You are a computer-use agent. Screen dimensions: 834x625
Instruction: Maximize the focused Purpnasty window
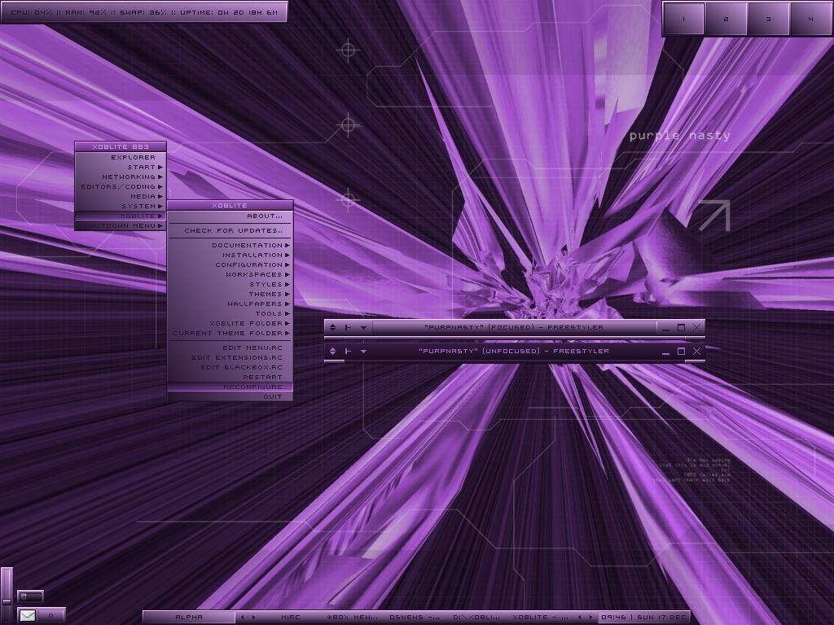682,327
